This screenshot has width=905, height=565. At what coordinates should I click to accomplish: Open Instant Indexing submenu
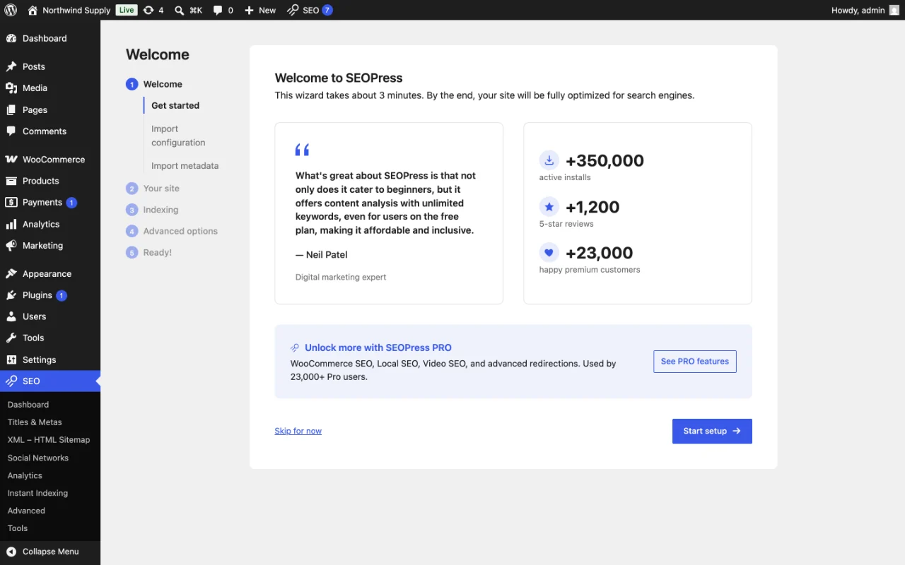37,493
